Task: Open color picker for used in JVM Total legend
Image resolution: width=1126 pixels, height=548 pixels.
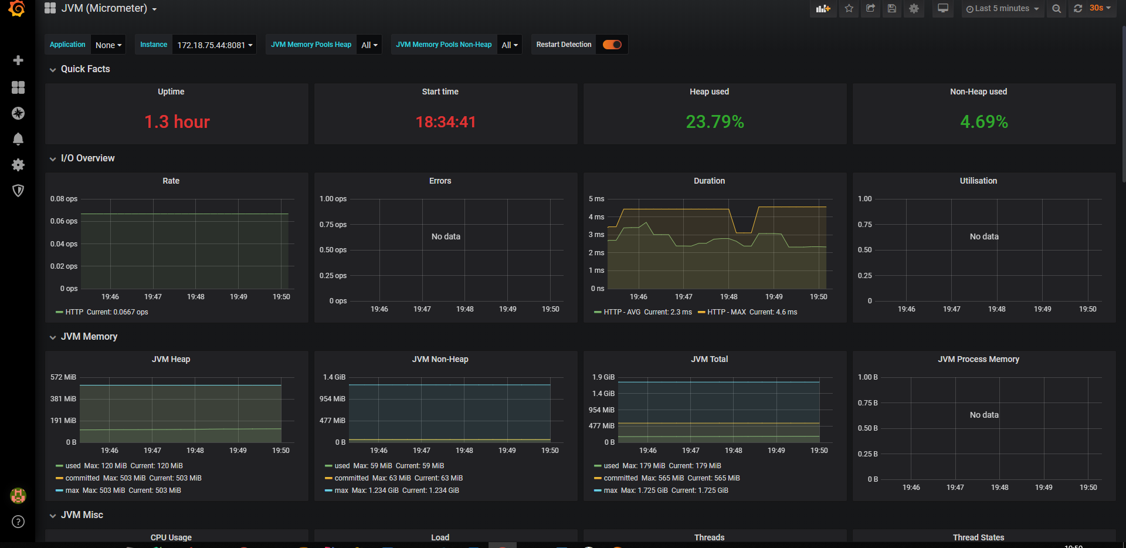Action: tap(598, 466)
